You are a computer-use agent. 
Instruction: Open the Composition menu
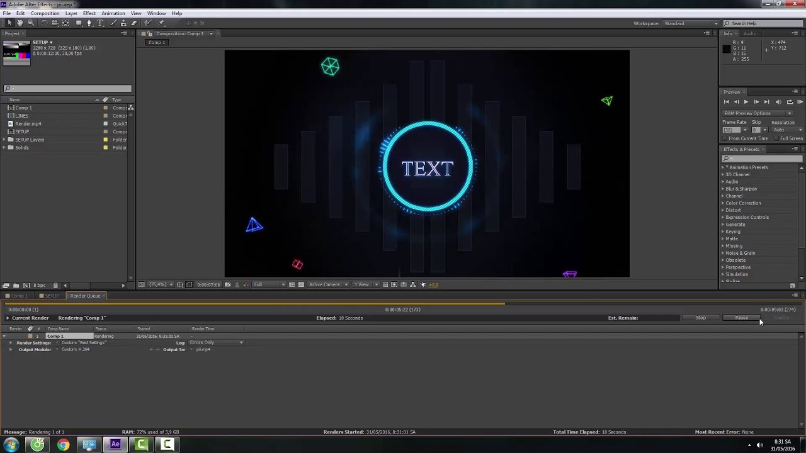point(45,13)
